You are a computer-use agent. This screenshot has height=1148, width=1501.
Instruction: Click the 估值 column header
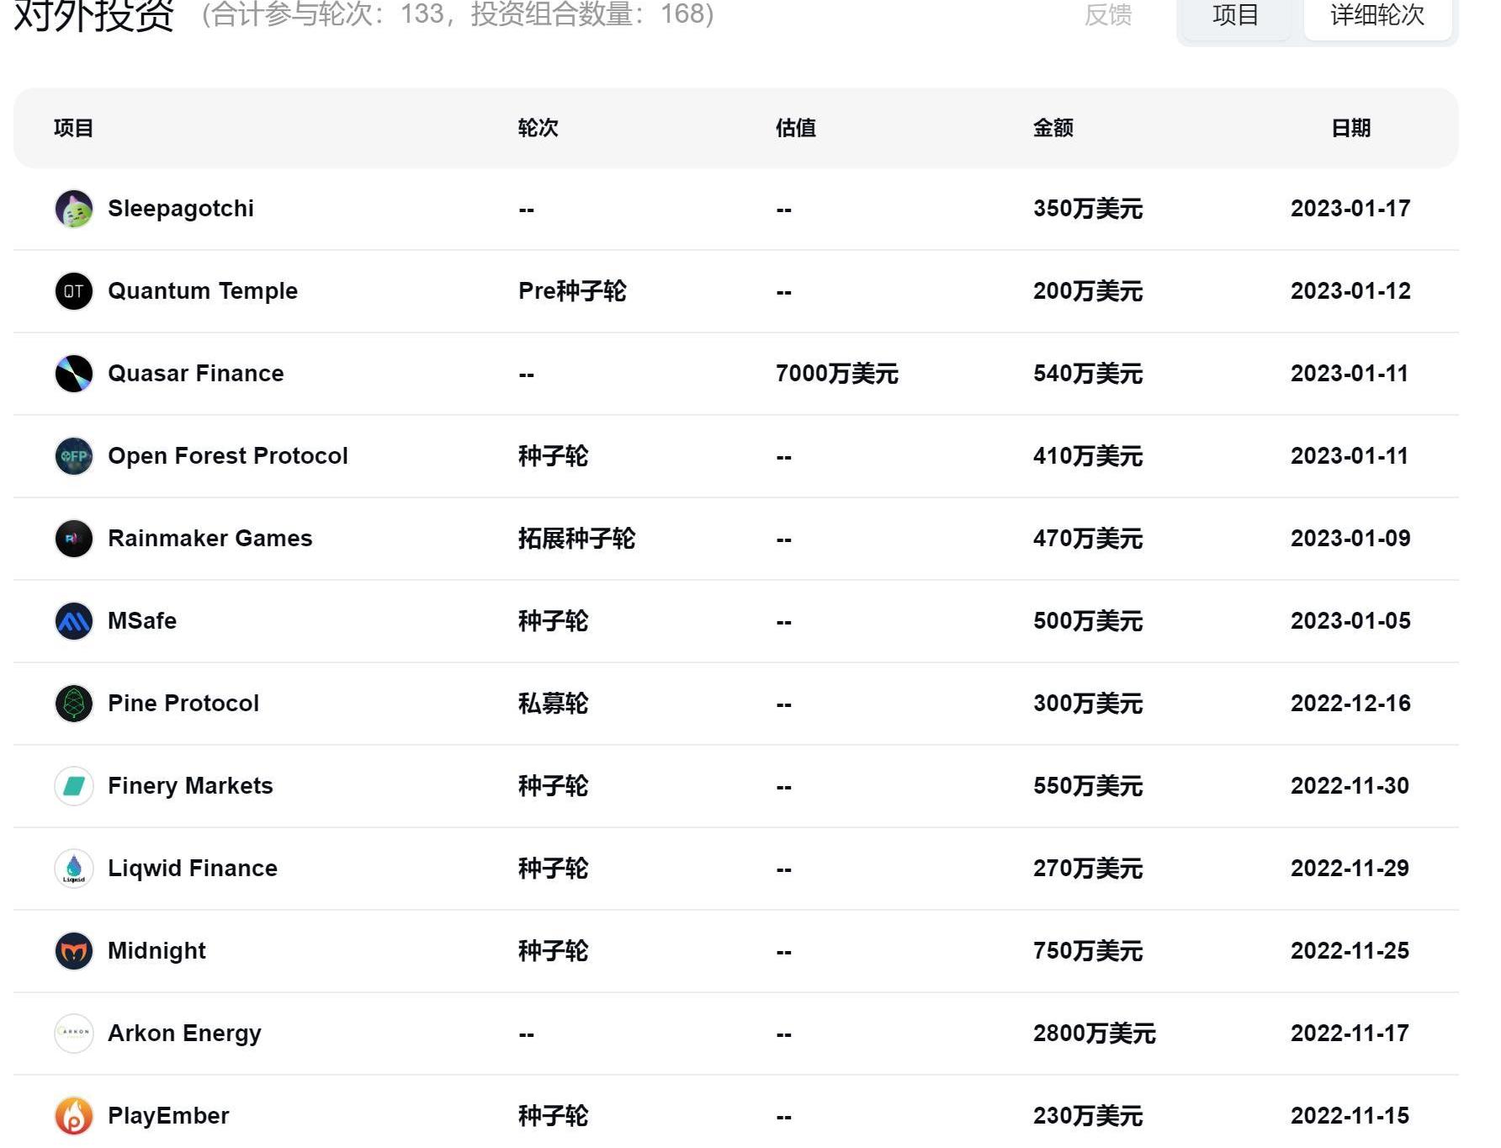(796, 128)
